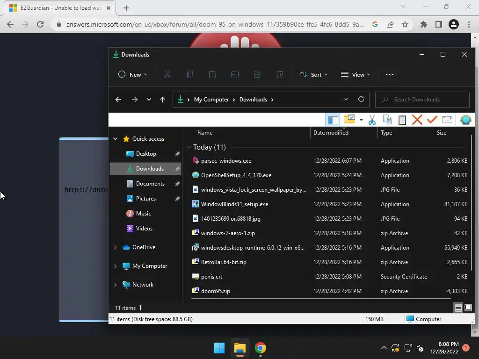This screenshot has height=359, width=479.
Task: Click the Share icon in Explorer command bar
Action: pyautogui.click(x=257, y=74)
